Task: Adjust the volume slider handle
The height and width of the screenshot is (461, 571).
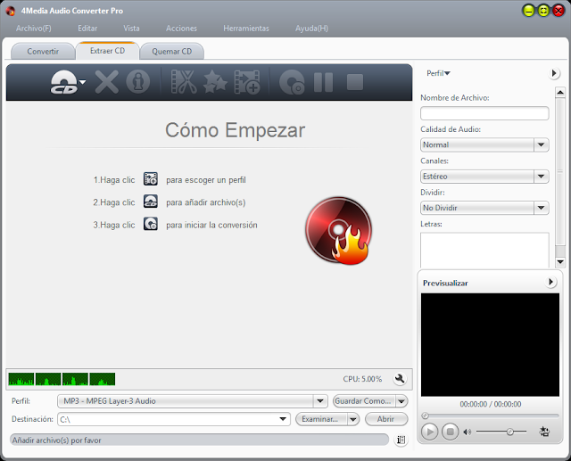Action: click(510, 432)
